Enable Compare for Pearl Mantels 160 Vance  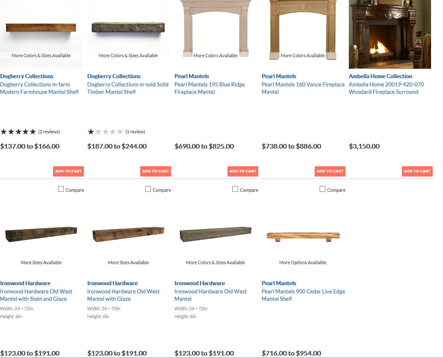click(x=322, y=189)
